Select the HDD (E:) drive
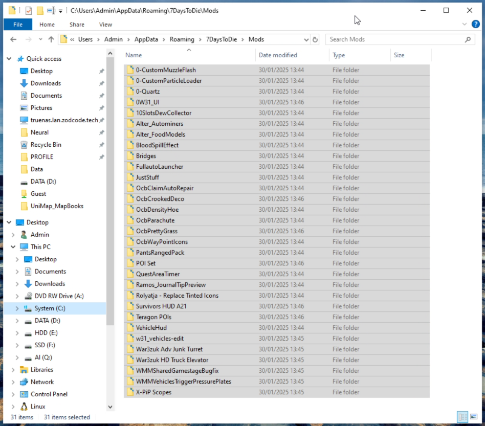The height and width of the screenshot is (426, 485). [46, 332]
